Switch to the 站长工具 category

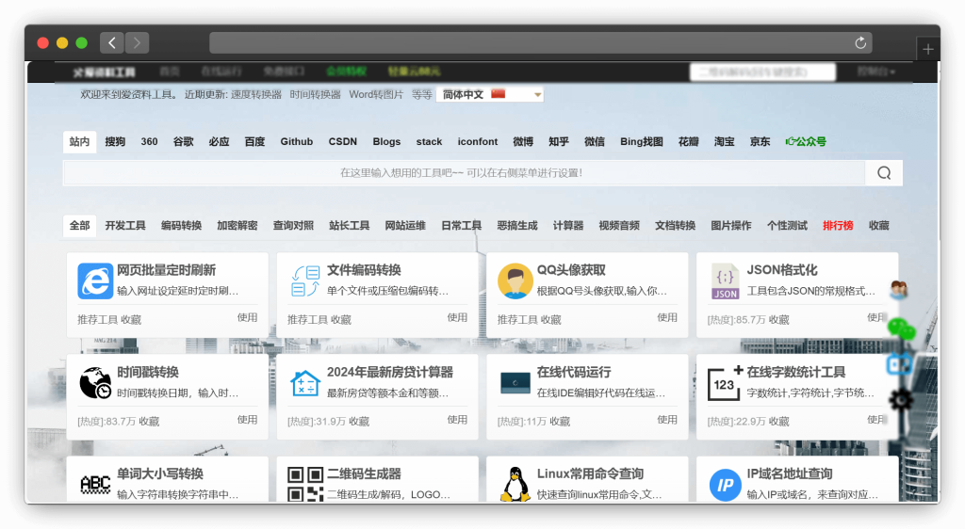click(x=349, y=226)
